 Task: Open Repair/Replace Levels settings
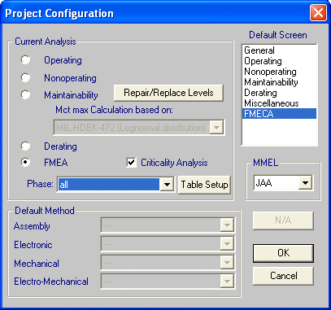tap(168, 93)
